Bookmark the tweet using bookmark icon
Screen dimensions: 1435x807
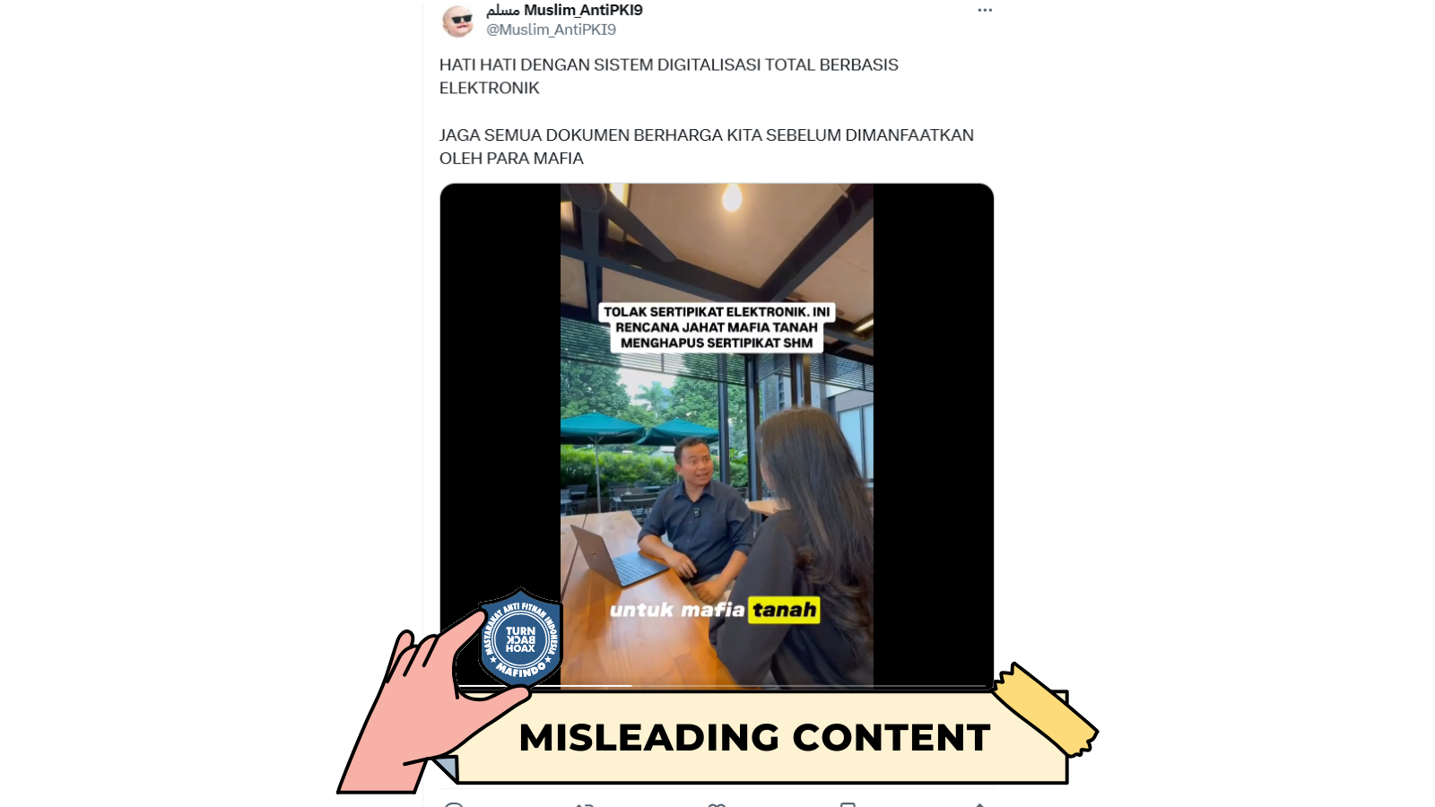point(848,804)
